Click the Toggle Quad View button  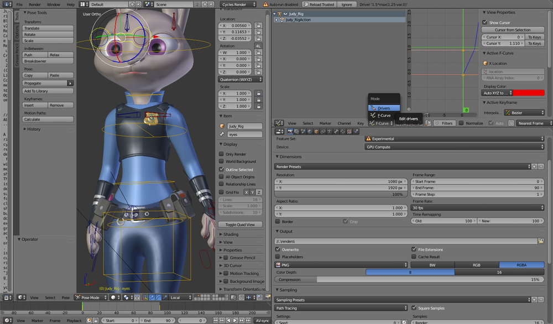(x=240, y=224)
